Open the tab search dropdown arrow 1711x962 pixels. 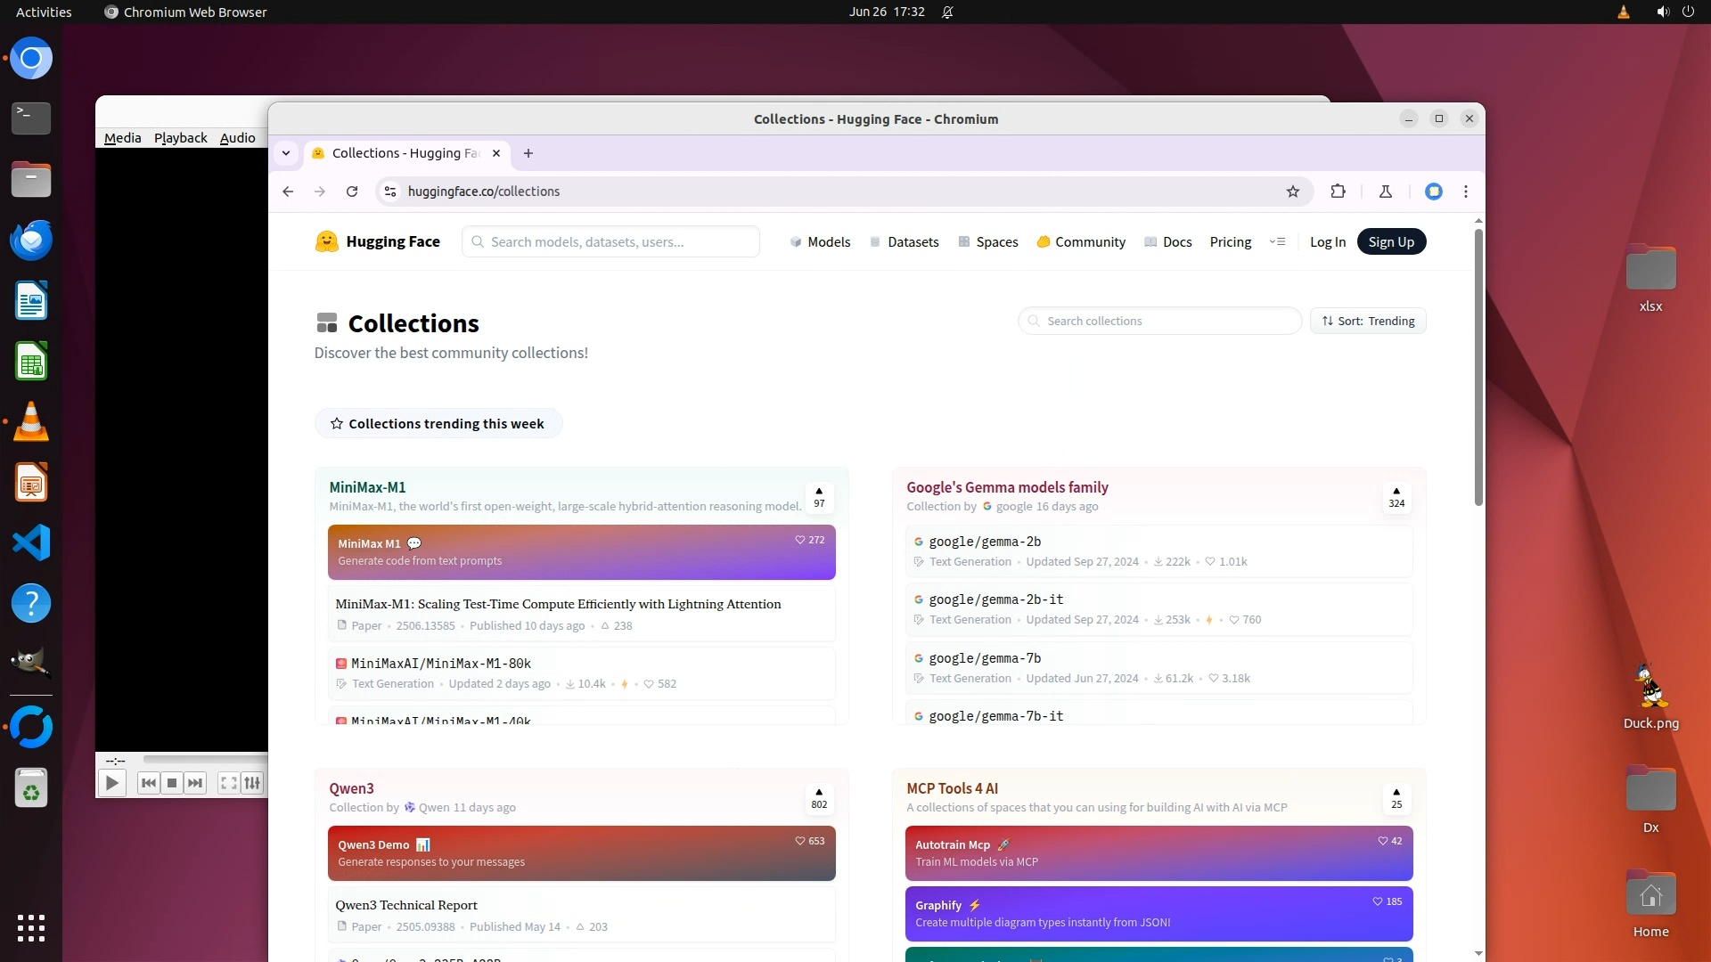point(286,153)
